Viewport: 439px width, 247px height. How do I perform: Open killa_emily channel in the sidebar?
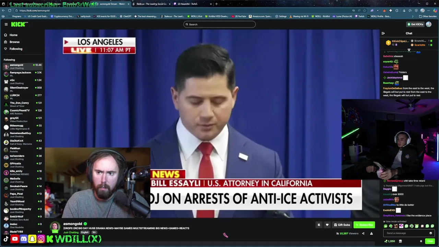[x=22, y=173]
